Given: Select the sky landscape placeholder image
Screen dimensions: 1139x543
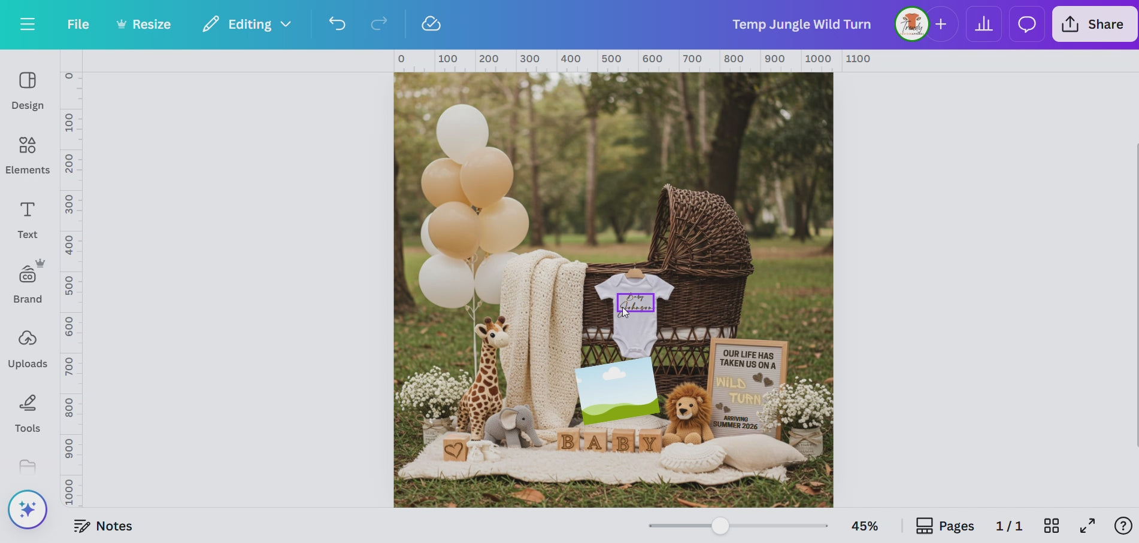Looking at the screenshot, I should tap(617, 391).
